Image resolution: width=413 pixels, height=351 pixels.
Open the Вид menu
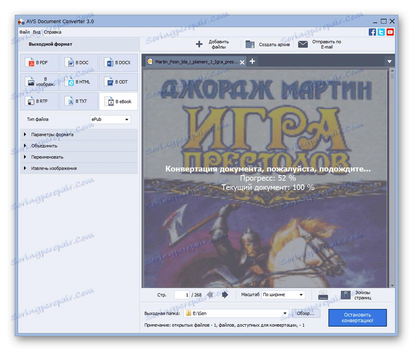(36, 32)
